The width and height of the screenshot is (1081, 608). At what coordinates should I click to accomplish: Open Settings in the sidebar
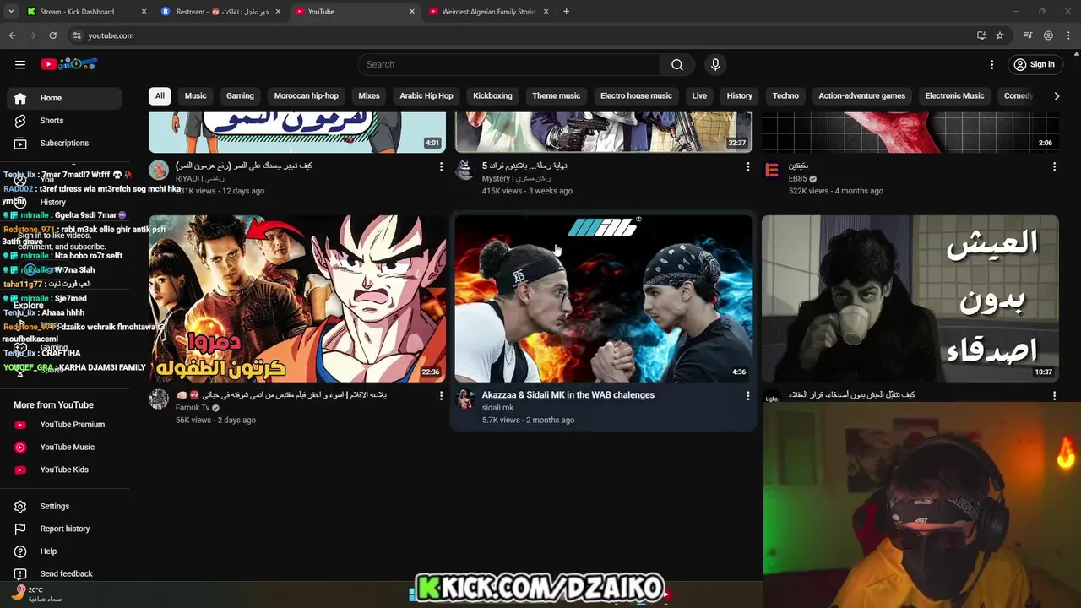(64, 506)
